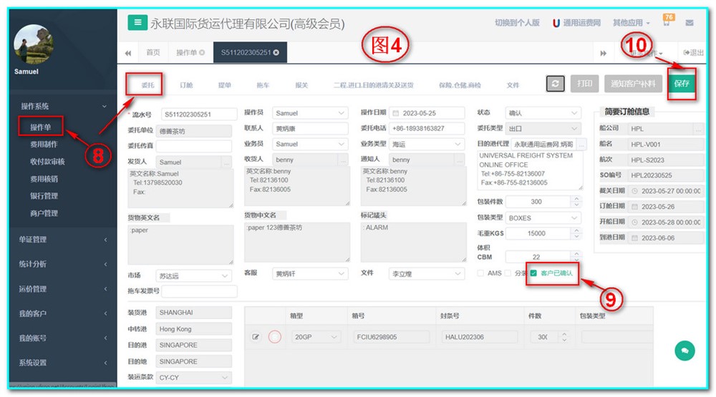
Task: Open the 业务类型 dropdown showing 海运
Action: click(427, 144)
